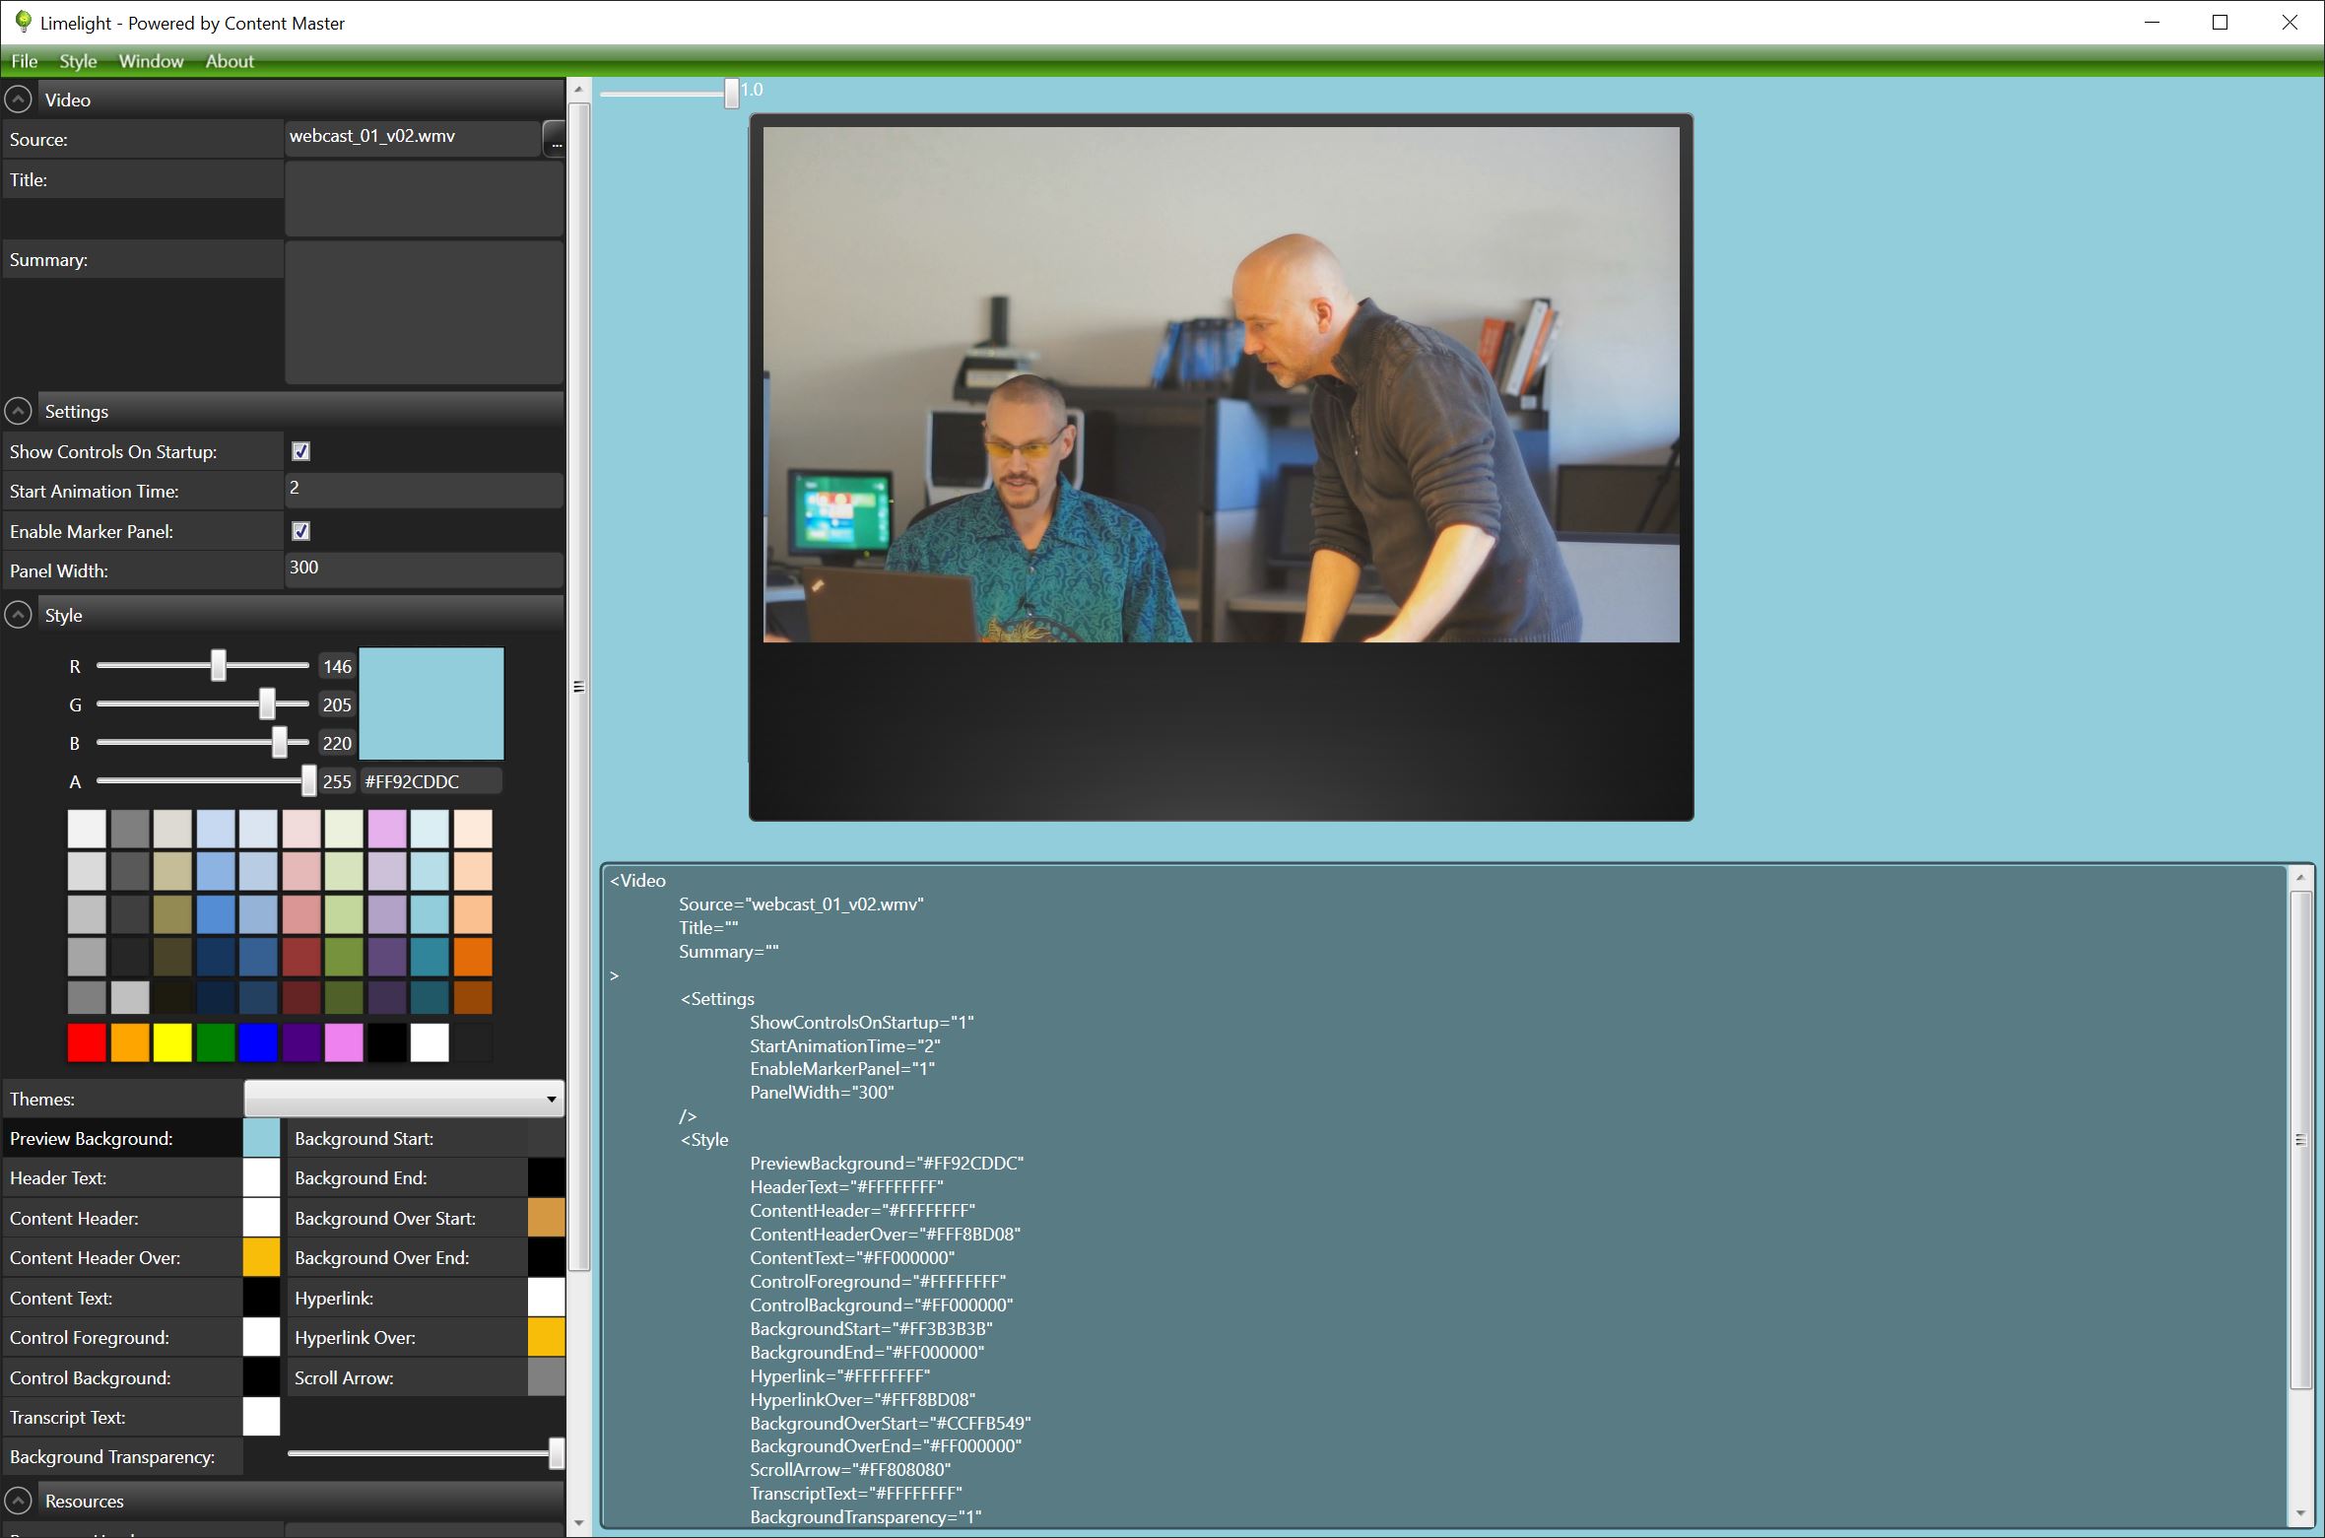The height and width of the screenshot is (1538, 2325).
Task: Toggle the Resources section circle icon
Action: [x=18, y=1501]
